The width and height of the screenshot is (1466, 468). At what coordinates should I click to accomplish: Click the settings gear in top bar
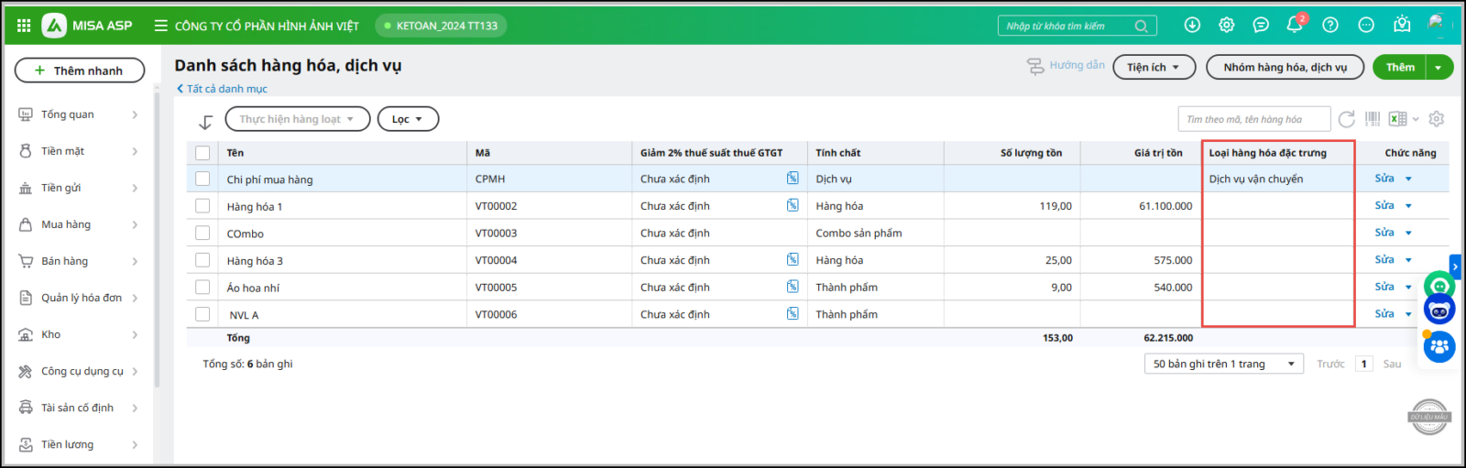coord(1227,25)
